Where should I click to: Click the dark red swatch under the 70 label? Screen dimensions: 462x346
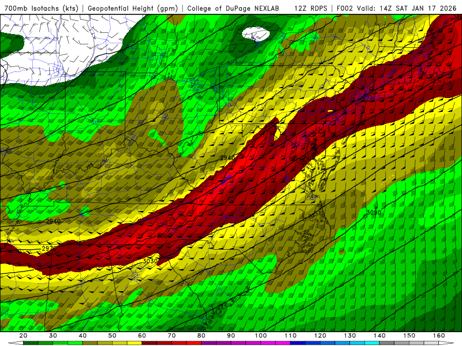pos(165,343)
